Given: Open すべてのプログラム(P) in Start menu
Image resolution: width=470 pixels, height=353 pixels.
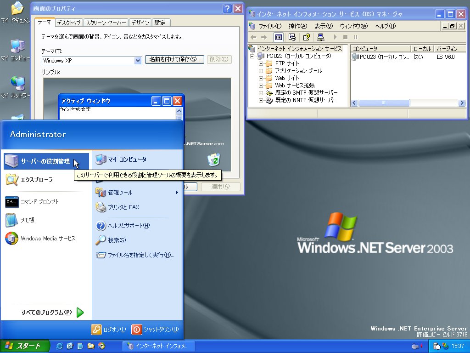Looking at the screenshot, I should pyautogui.click(x=52, y=313).
